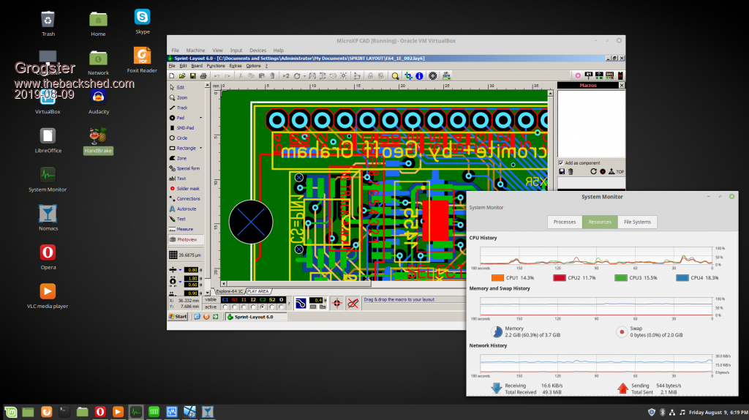Screen dimensions: 749x420
Task: Click the Save icon in toolbar
Action: (192, 75)
